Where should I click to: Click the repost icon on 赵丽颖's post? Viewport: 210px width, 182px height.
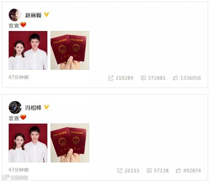point(111,78)
